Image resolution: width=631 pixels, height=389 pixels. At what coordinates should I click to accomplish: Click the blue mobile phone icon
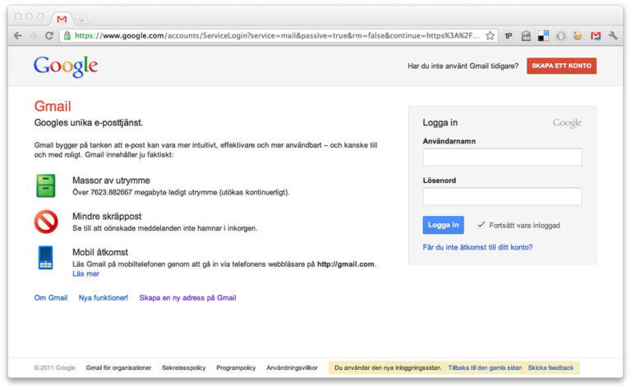[x=45, y=257]
